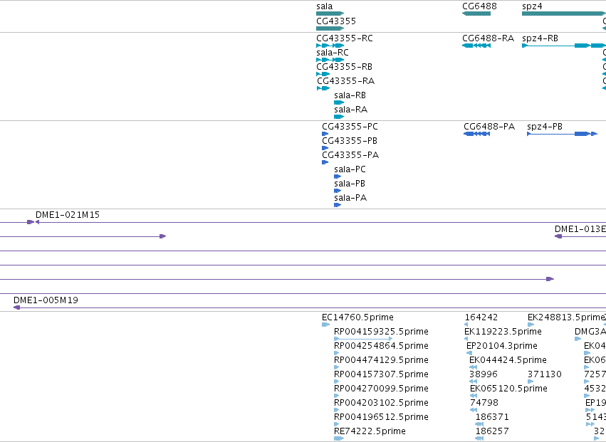The height and width of the screenshot is (442, 606).
Task: Open EST label EK065120.5prime
Action: 508,389
